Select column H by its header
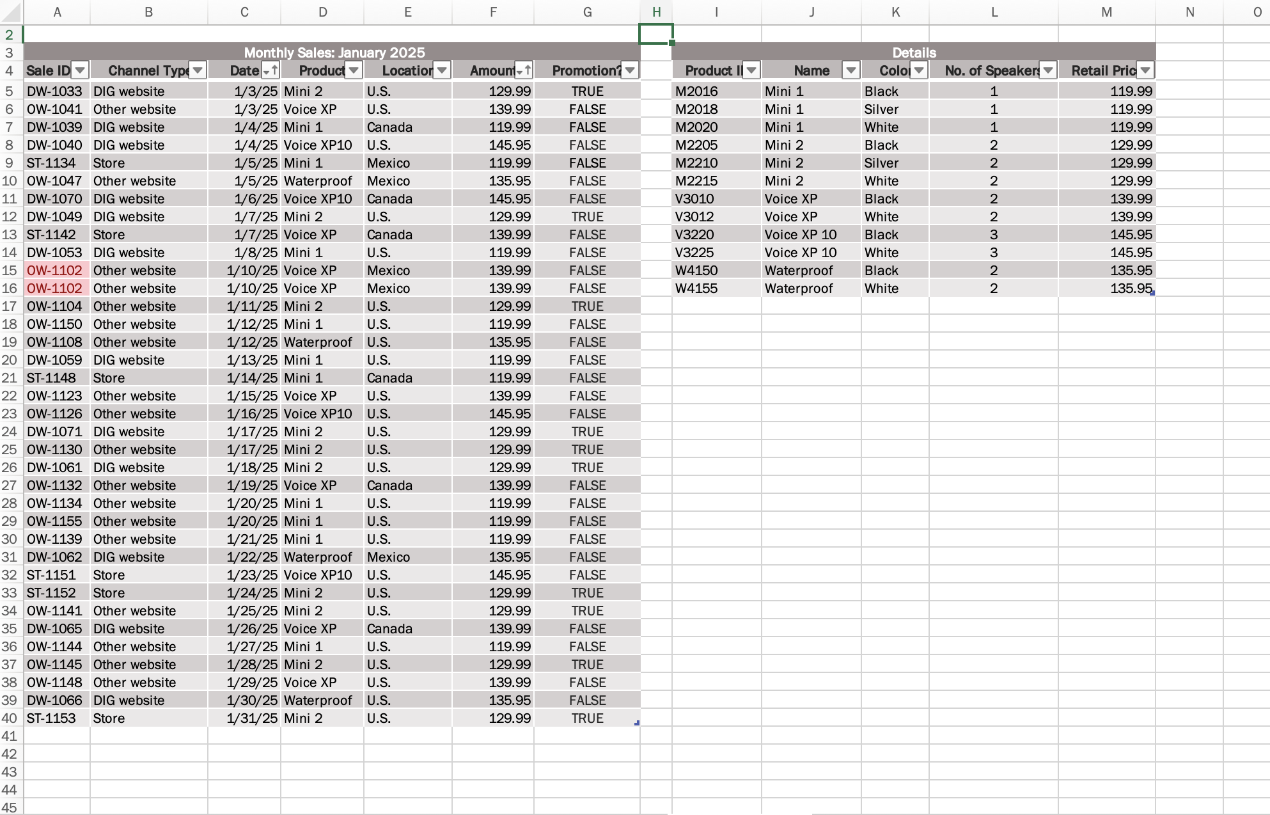1270x815 pixels. coord(656,12)
